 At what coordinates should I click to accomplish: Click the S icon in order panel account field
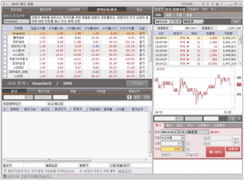tap(177, 118)
